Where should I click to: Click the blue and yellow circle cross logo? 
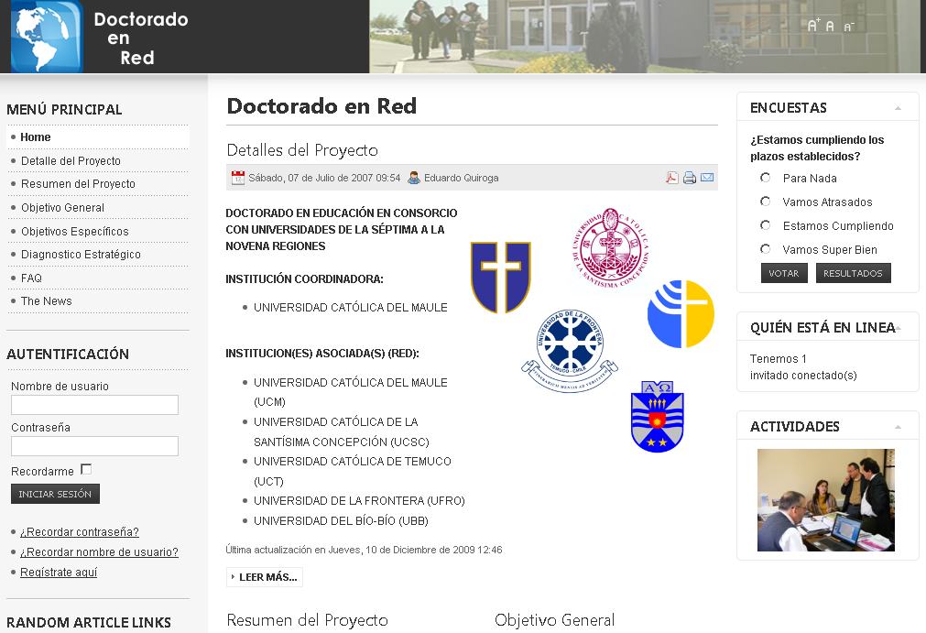(681, 314)
